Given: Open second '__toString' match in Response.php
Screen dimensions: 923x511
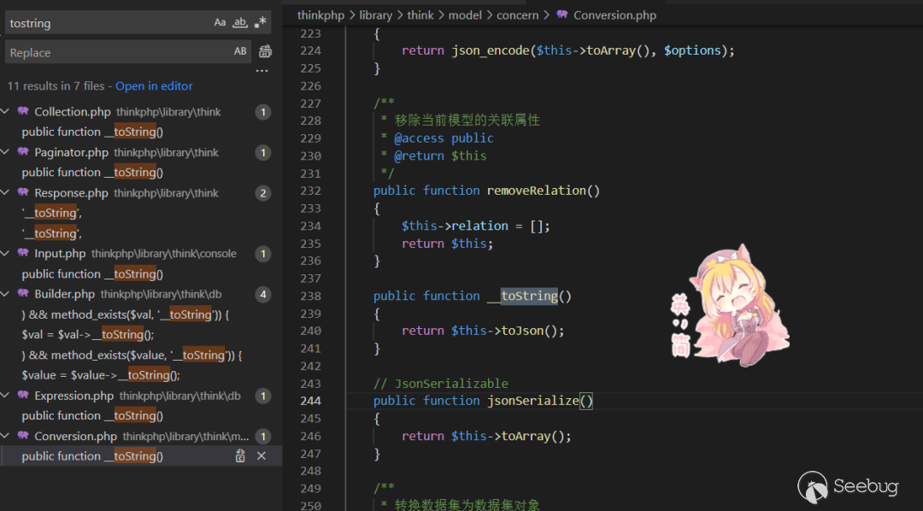Looking at the screenshot, I should (52, 234).
